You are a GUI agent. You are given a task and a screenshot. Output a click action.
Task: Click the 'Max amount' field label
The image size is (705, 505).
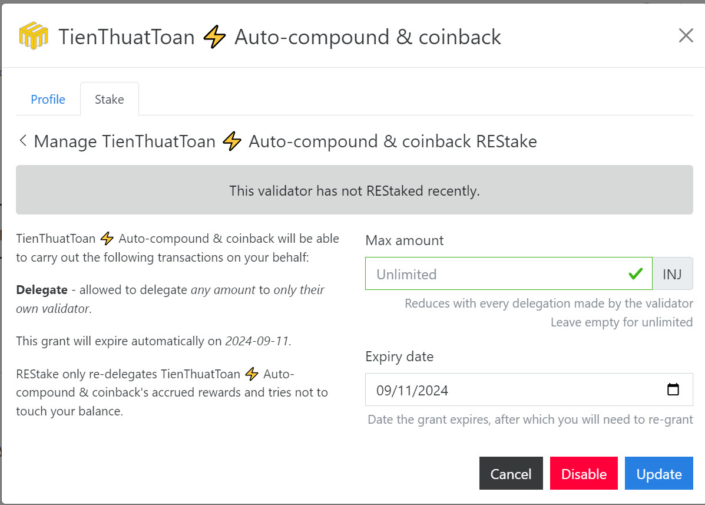coord(404,240)
